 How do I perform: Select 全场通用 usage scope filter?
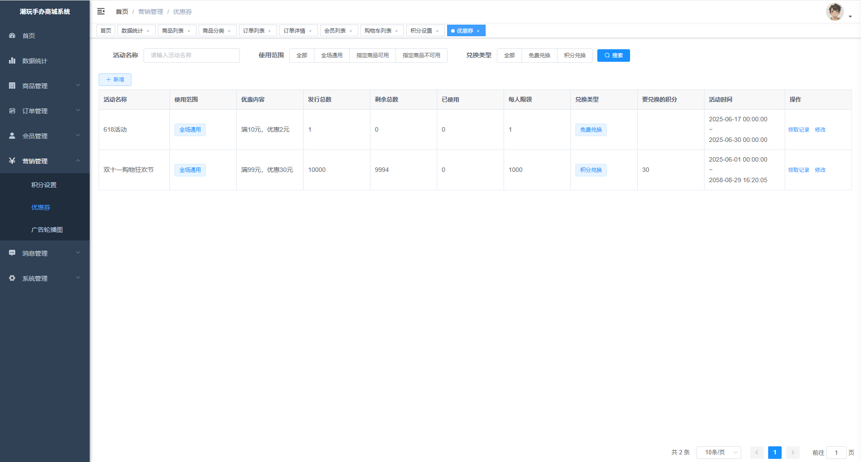(331, 56)
